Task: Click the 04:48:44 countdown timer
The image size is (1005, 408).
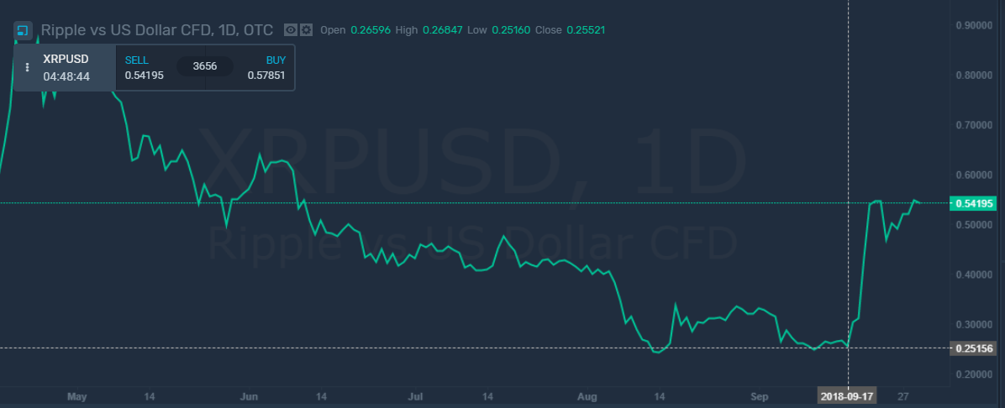Action: pyautogui.click(x=66, y=76)
